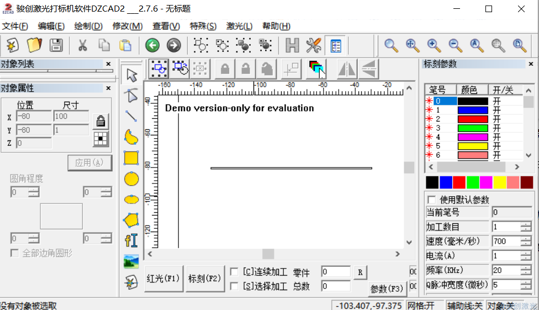Click the 红光(F1) button

[x=163, y=279]
